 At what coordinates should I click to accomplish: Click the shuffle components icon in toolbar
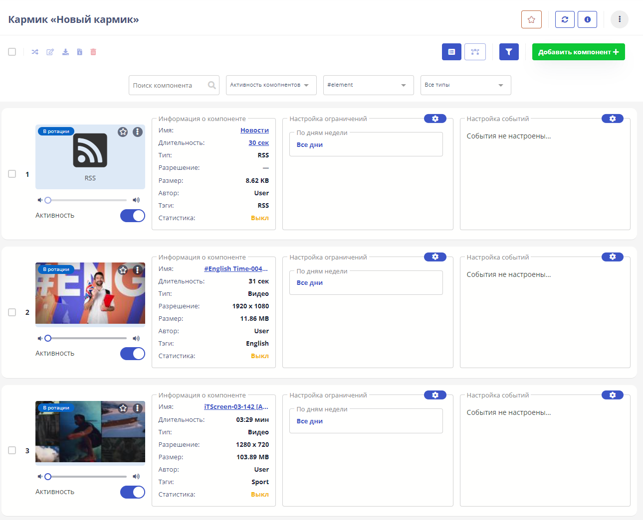35,52
